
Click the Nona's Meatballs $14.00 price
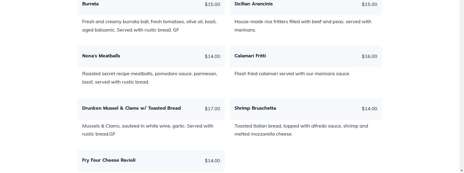tap(212, 56)
